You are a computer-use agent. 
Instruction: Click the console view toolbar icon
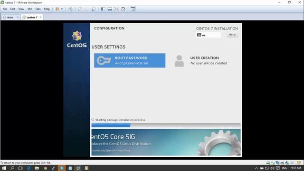click(133, 9)
